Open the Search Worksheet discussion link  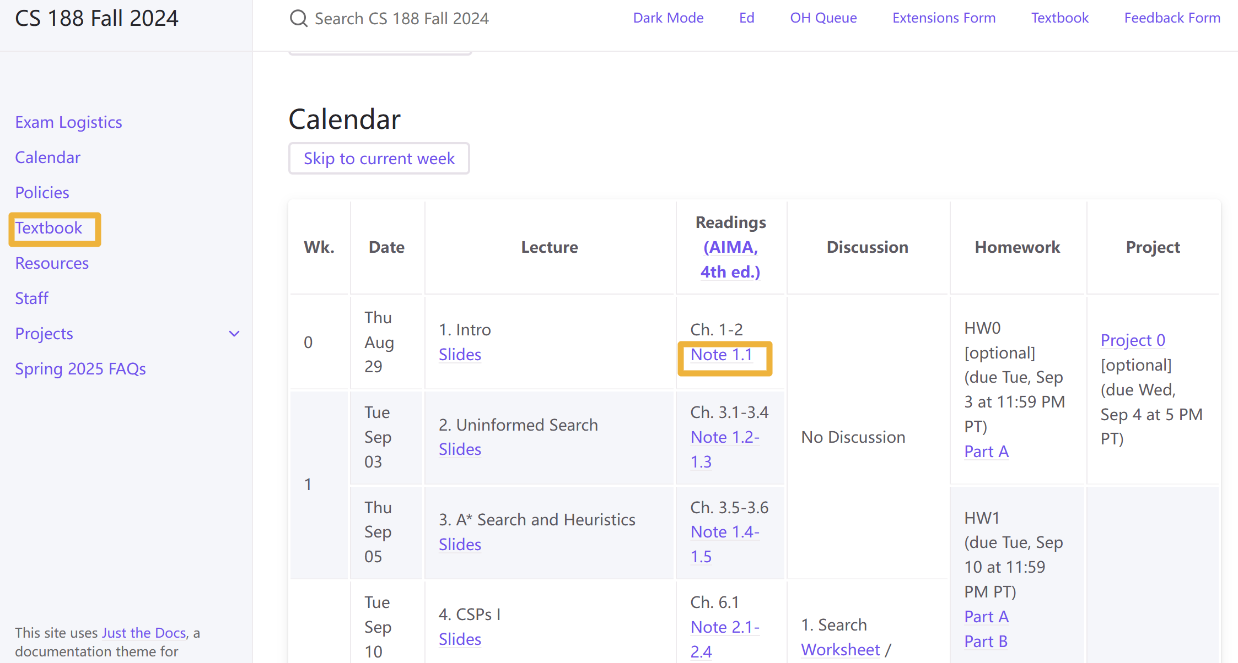841,650
